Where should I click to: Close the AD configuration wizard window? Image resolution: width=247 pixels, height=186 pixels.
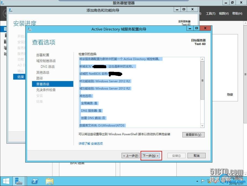[205, 28]
